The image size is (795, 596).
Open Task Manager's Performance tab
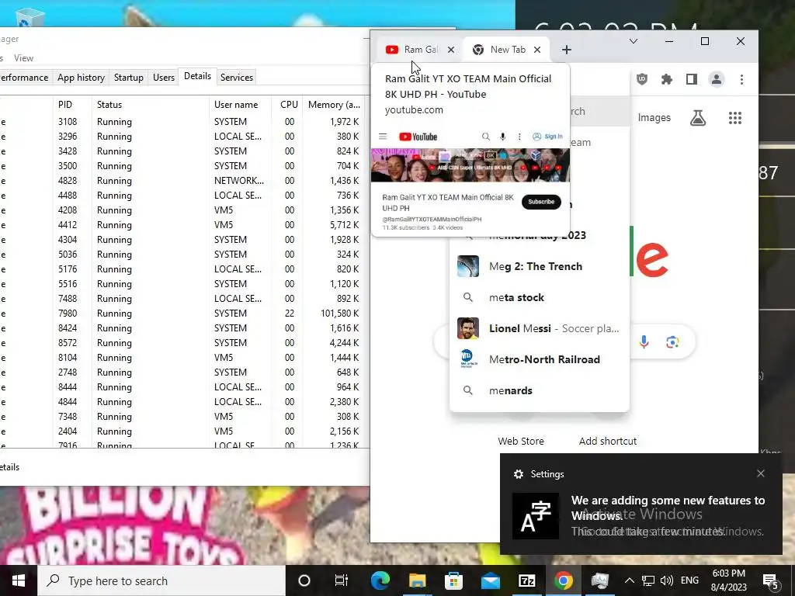[x=24, y=78]
